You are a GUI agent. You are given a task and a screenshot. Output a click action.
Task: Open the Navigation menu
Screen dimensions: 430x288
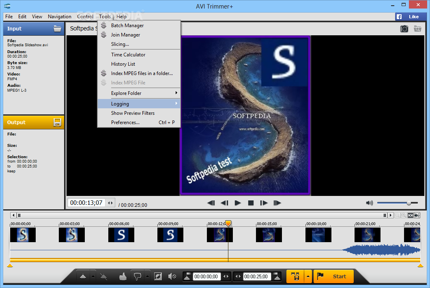coord(60,17)
